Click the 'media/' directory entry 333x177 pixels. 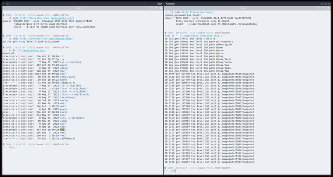(x=65, y=100)
